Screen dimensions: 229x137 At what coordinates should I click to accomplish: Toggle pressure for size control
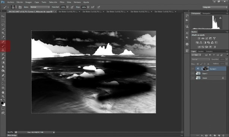pos(99,7)
